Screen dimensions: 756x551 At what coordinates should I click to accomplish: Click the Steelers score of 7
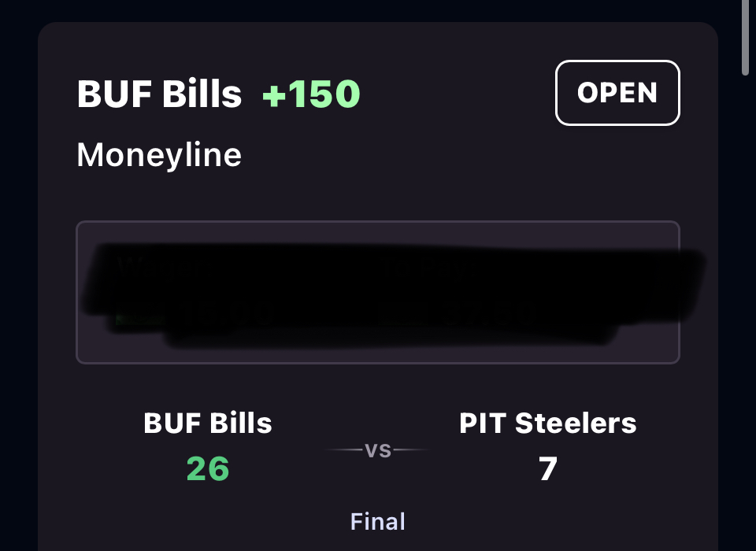click(x=548, y=469)
